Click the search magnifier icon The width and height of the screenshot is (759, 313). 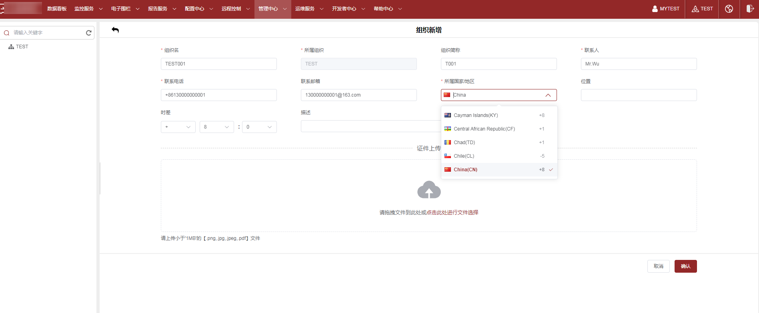click(7, 33)
